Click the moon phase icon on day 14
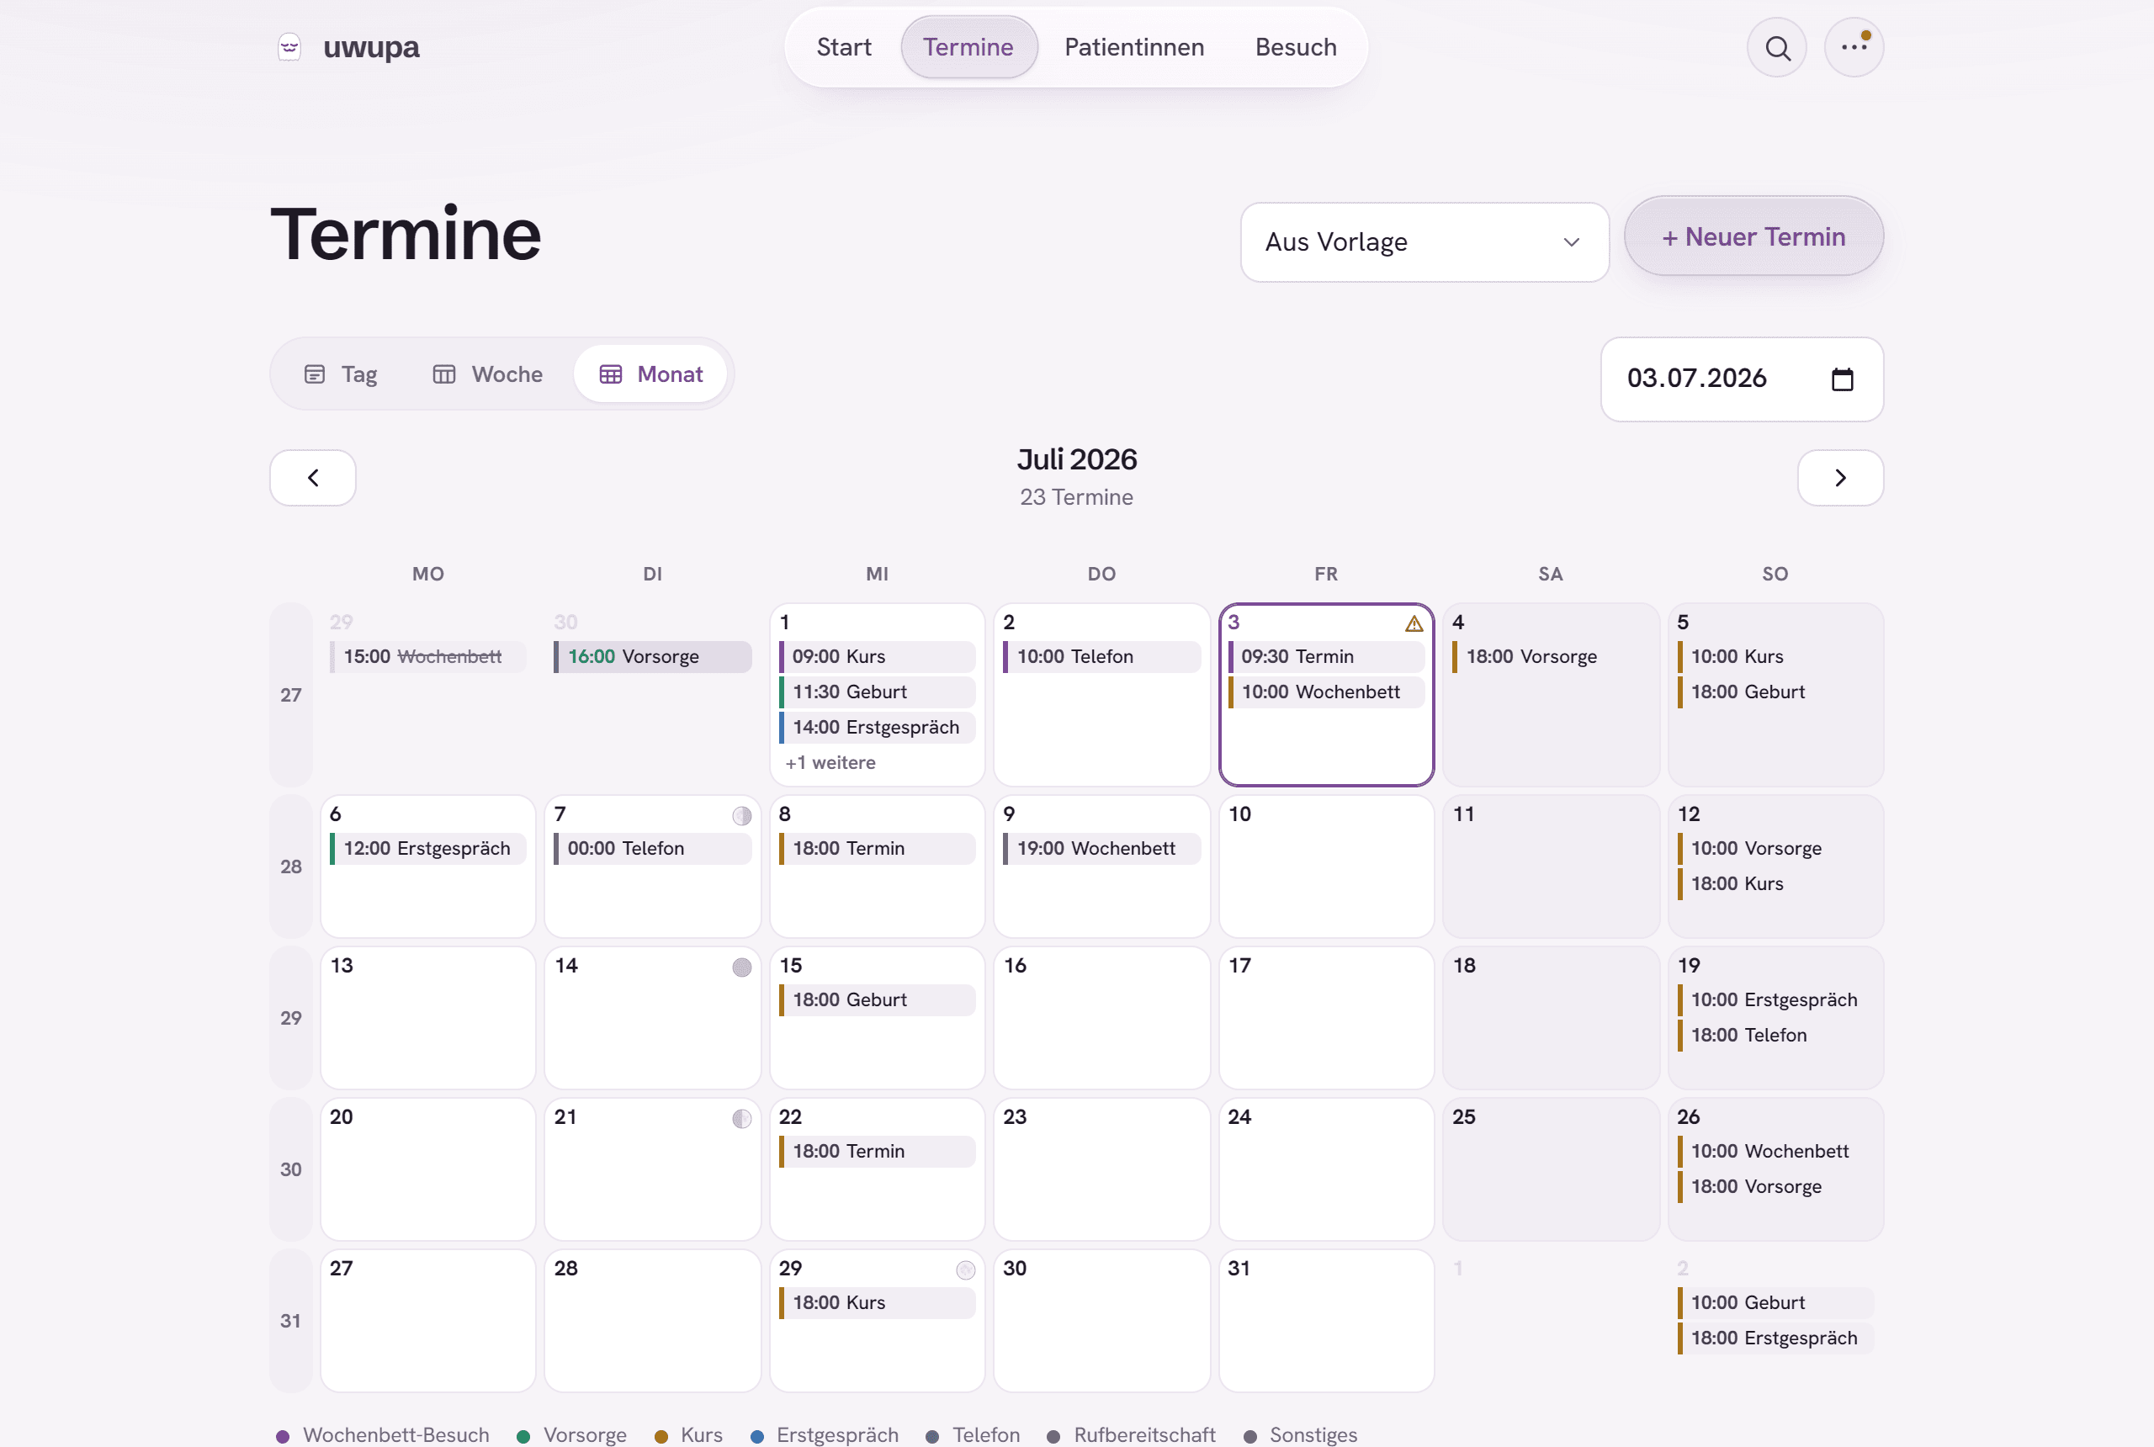The width and height of the screenshot is (2154, 1447). (x=741, y=967)
